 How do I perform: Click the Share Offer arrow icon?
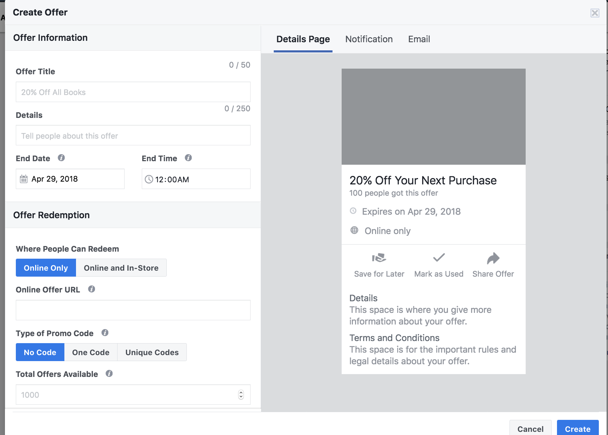click(493, 258)
